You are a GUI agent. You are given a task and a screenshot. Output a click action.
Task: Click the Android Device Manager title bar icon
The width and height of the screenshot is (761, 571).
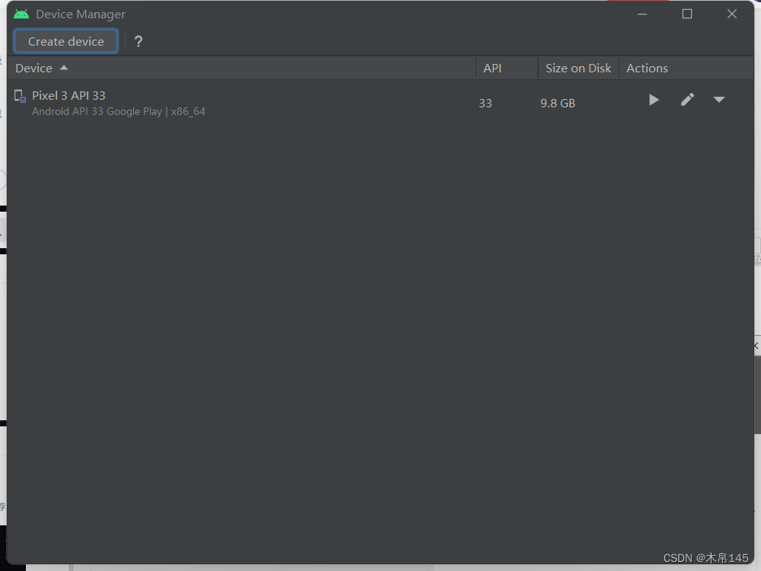[21, 13]
